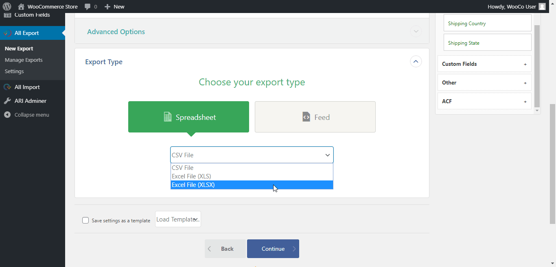The height and width of the screenshot is (267, 556).
Task: Expand Custom Fields in available data
Action: coord(484,64)
